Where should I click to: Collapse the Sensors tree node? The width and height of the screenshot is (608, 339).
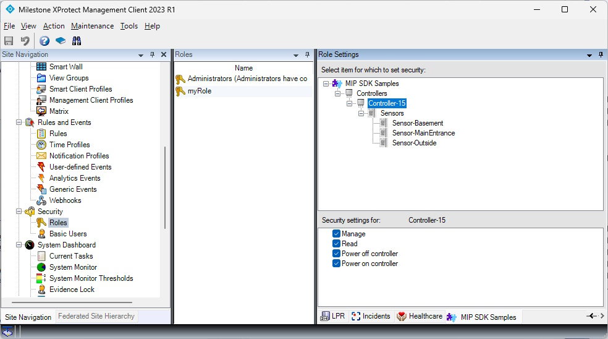pyautogui.click(x=361, y=113)
